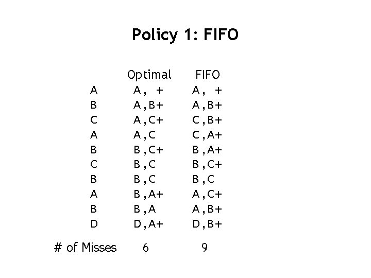The image size is (371, 278).
Task: Click the slide title 'Policy 1: FIFO'
Action: (x=185, y=35)
